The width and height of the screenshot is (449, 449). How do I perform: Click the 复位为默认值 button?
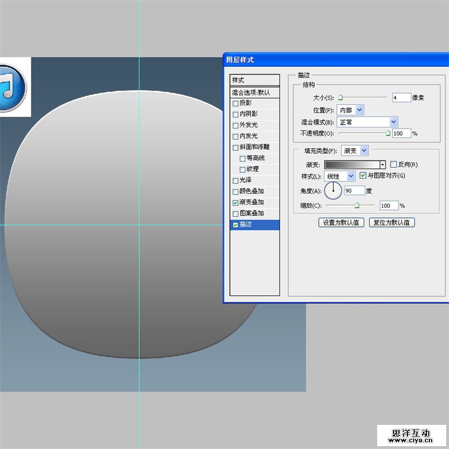[x=392, y=222]
